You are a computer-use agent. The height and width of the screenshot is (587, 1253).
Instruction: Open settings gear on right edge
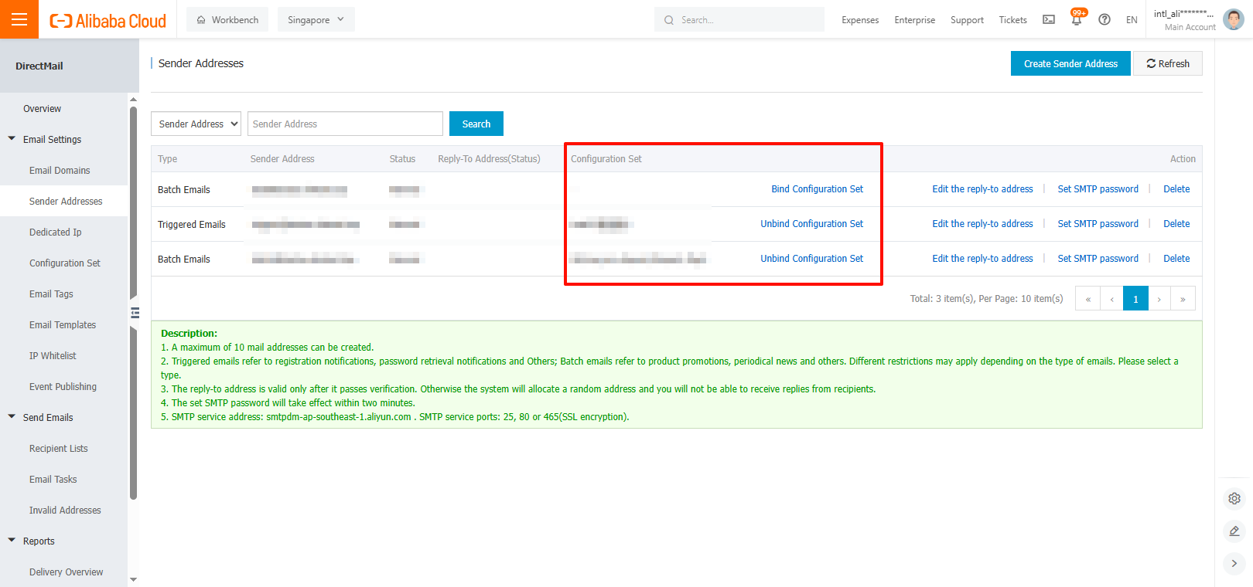click(x=1234, y=498)
